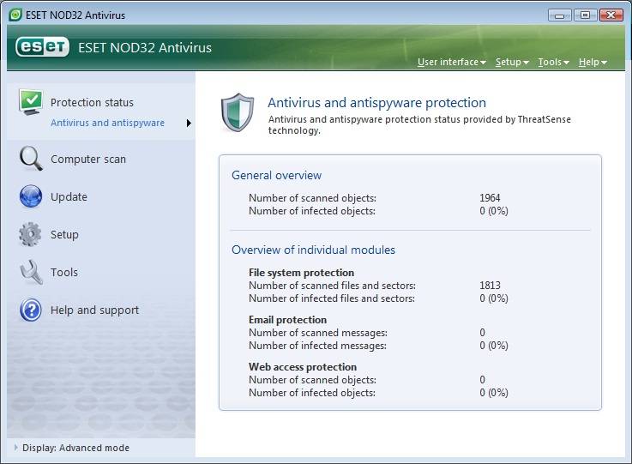The width and height of the screenshot is (632, 464).
Task: Select Update in the sidebar
Action: pos(69,196)
